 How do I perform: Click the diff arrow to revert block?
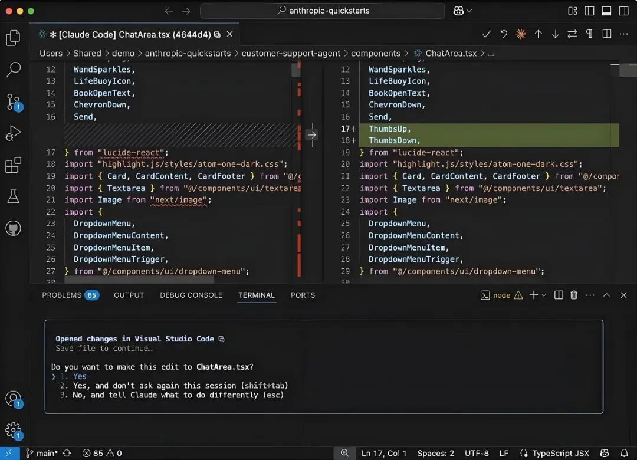[311, 135]
